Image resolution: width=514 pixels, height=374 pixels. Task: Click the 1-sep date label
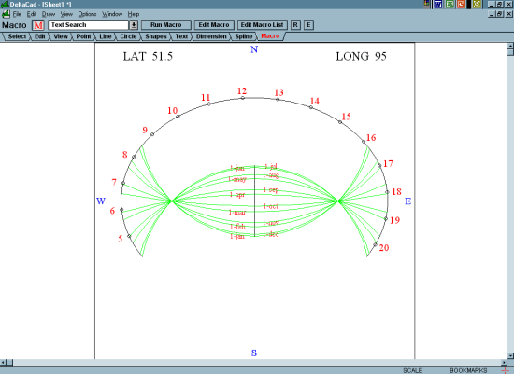point(271,189)
